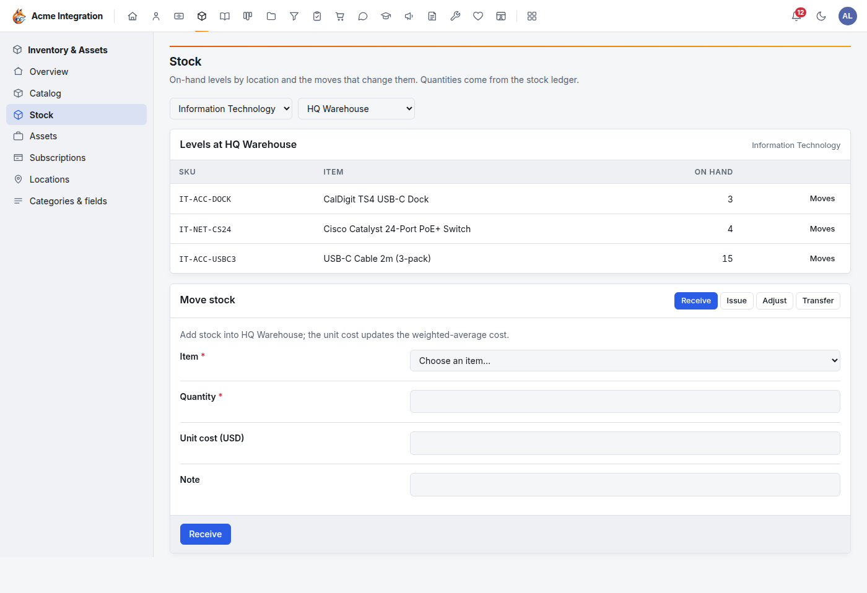Open the clipboard check icon in top bar

click(x=317, y=16)
